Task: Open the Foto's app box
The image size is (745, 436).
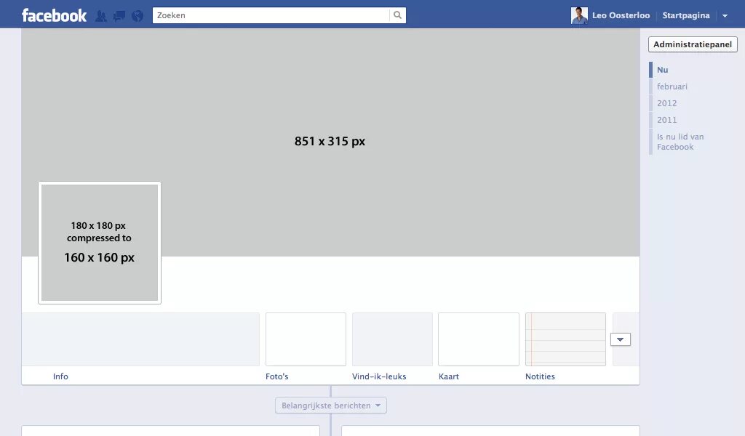Action: click(306, 339)
